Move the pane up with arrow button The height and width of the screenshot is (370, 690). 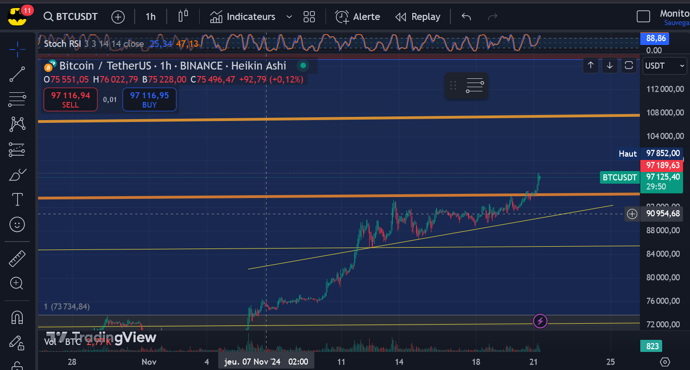591,65
